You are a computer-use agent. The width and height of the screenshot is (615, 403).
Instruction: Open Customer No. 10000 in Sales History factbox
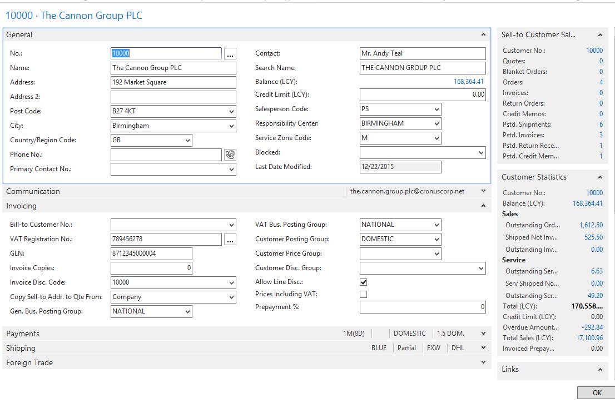(594, 50)
